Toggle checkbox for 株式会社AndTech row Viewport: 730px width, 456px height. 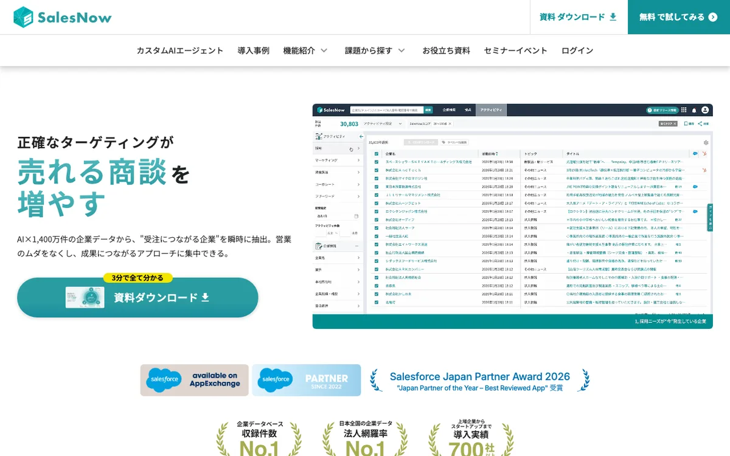[x=377, y=170]
